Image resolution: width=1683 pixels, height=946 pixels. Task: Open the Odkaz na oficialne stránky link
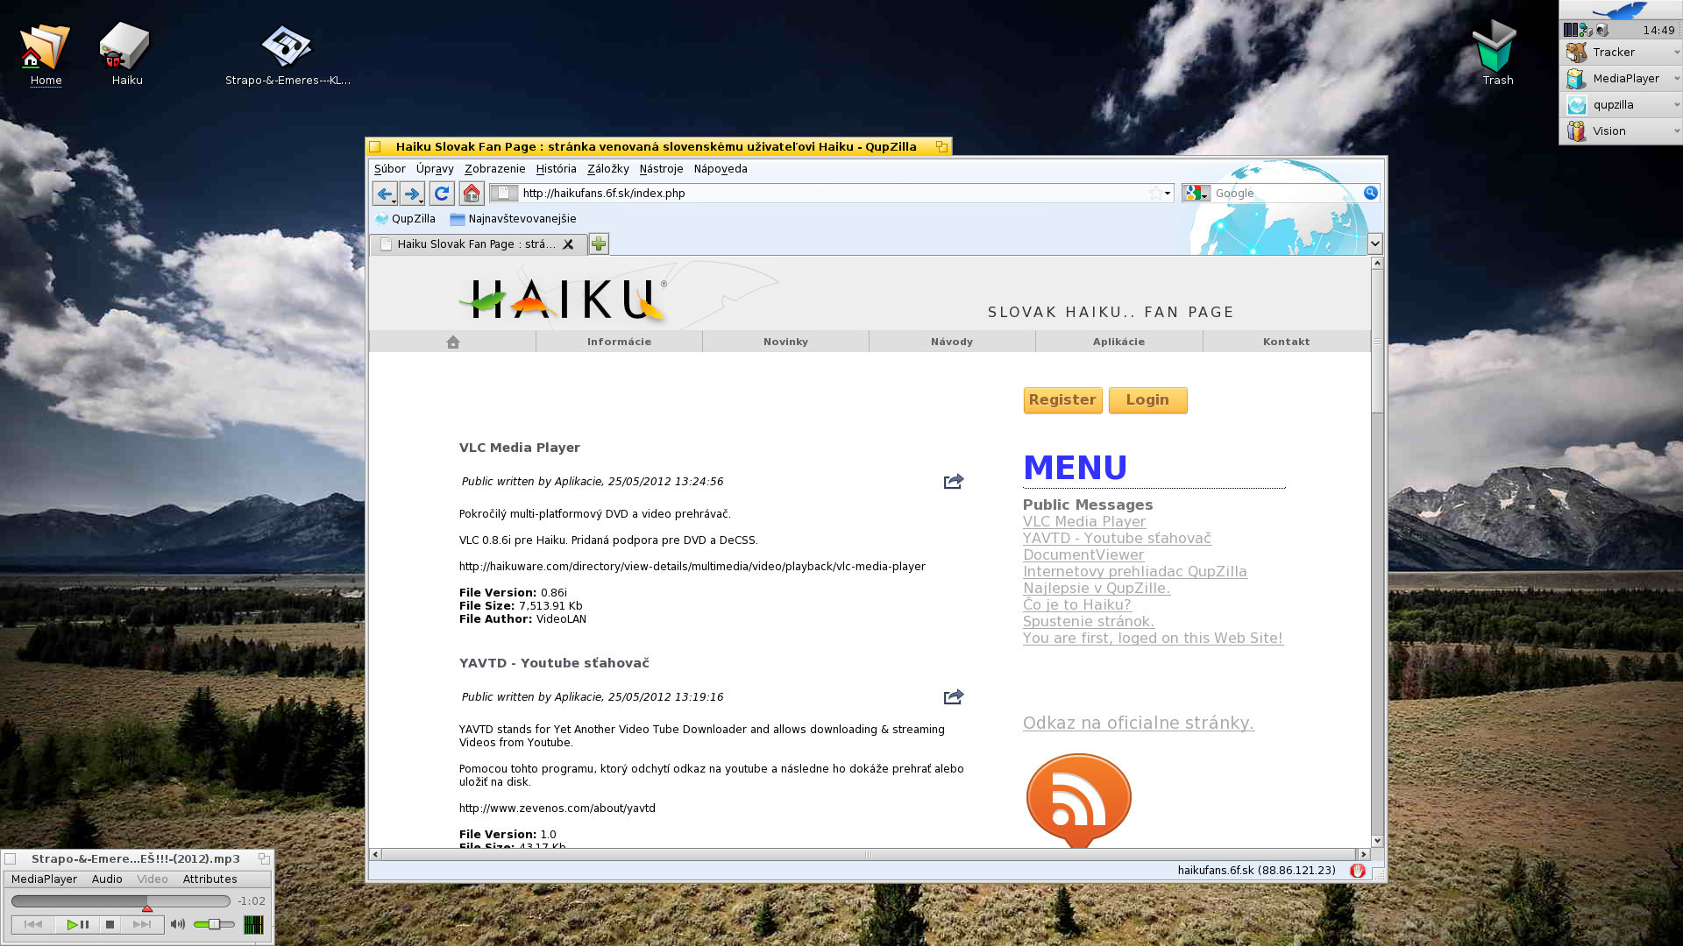pyautogui.click(x=1138, y=724)
